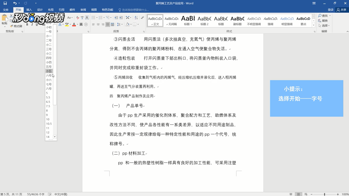
Task: Open the 视图 ribbon tab
Action: tap(94, 10)
